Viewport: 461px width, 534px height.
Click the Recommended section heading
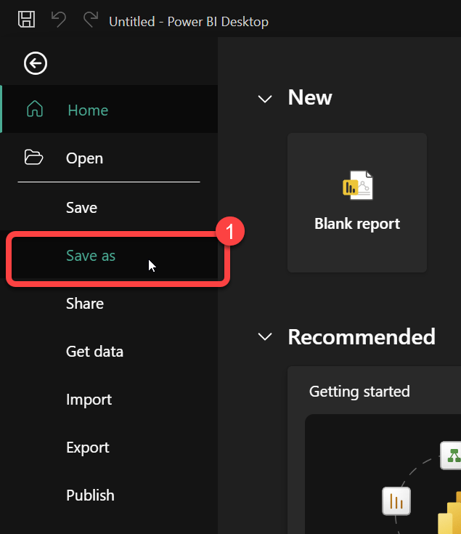(362, 337)
